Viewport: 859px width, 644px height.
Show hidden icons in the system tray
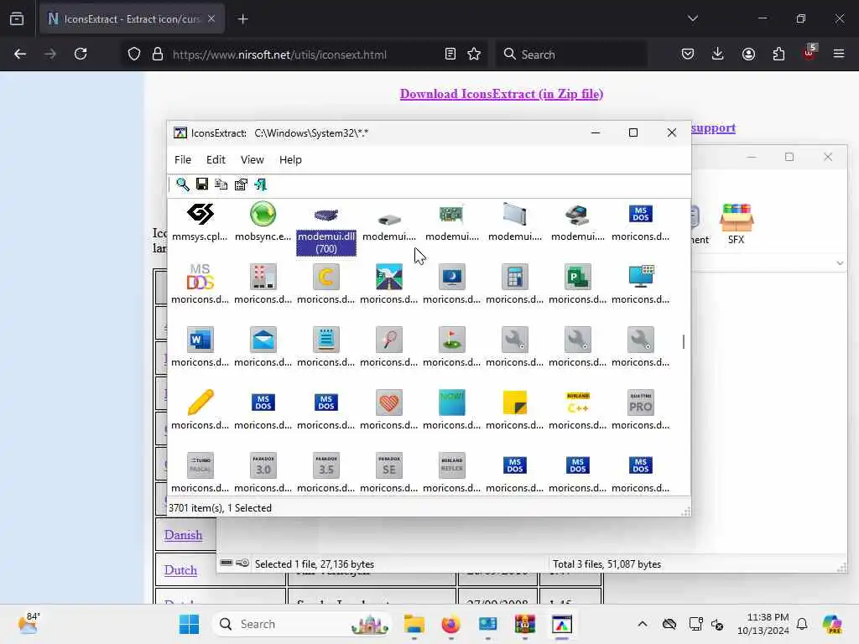click(643, 624)
